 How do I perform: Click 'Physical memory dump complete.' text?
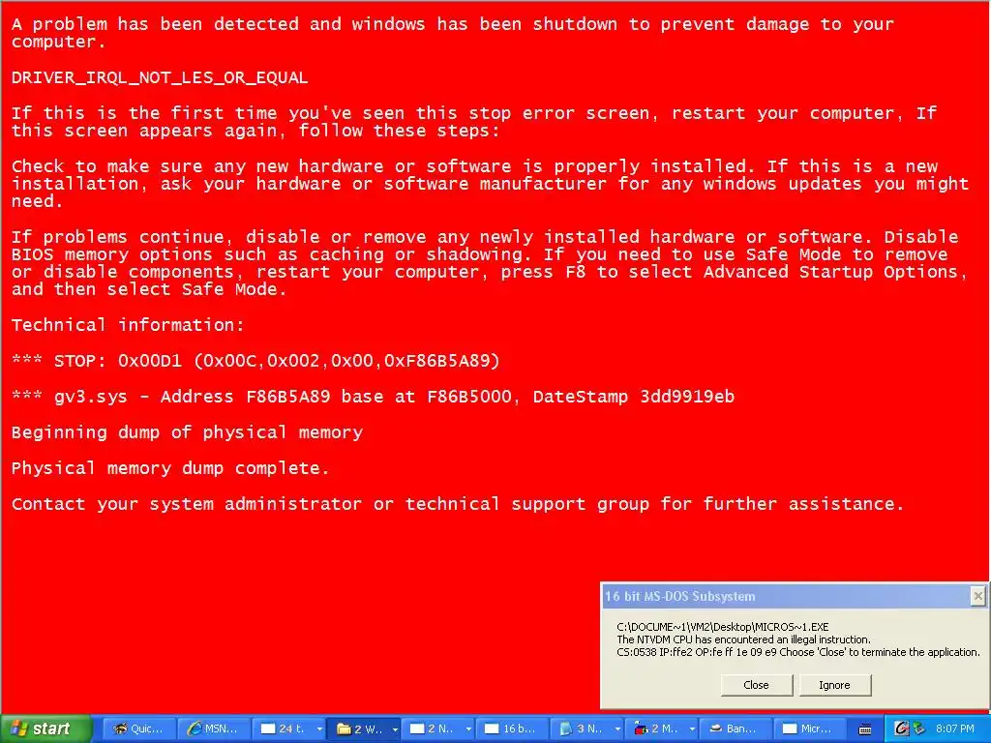point(170,468)
